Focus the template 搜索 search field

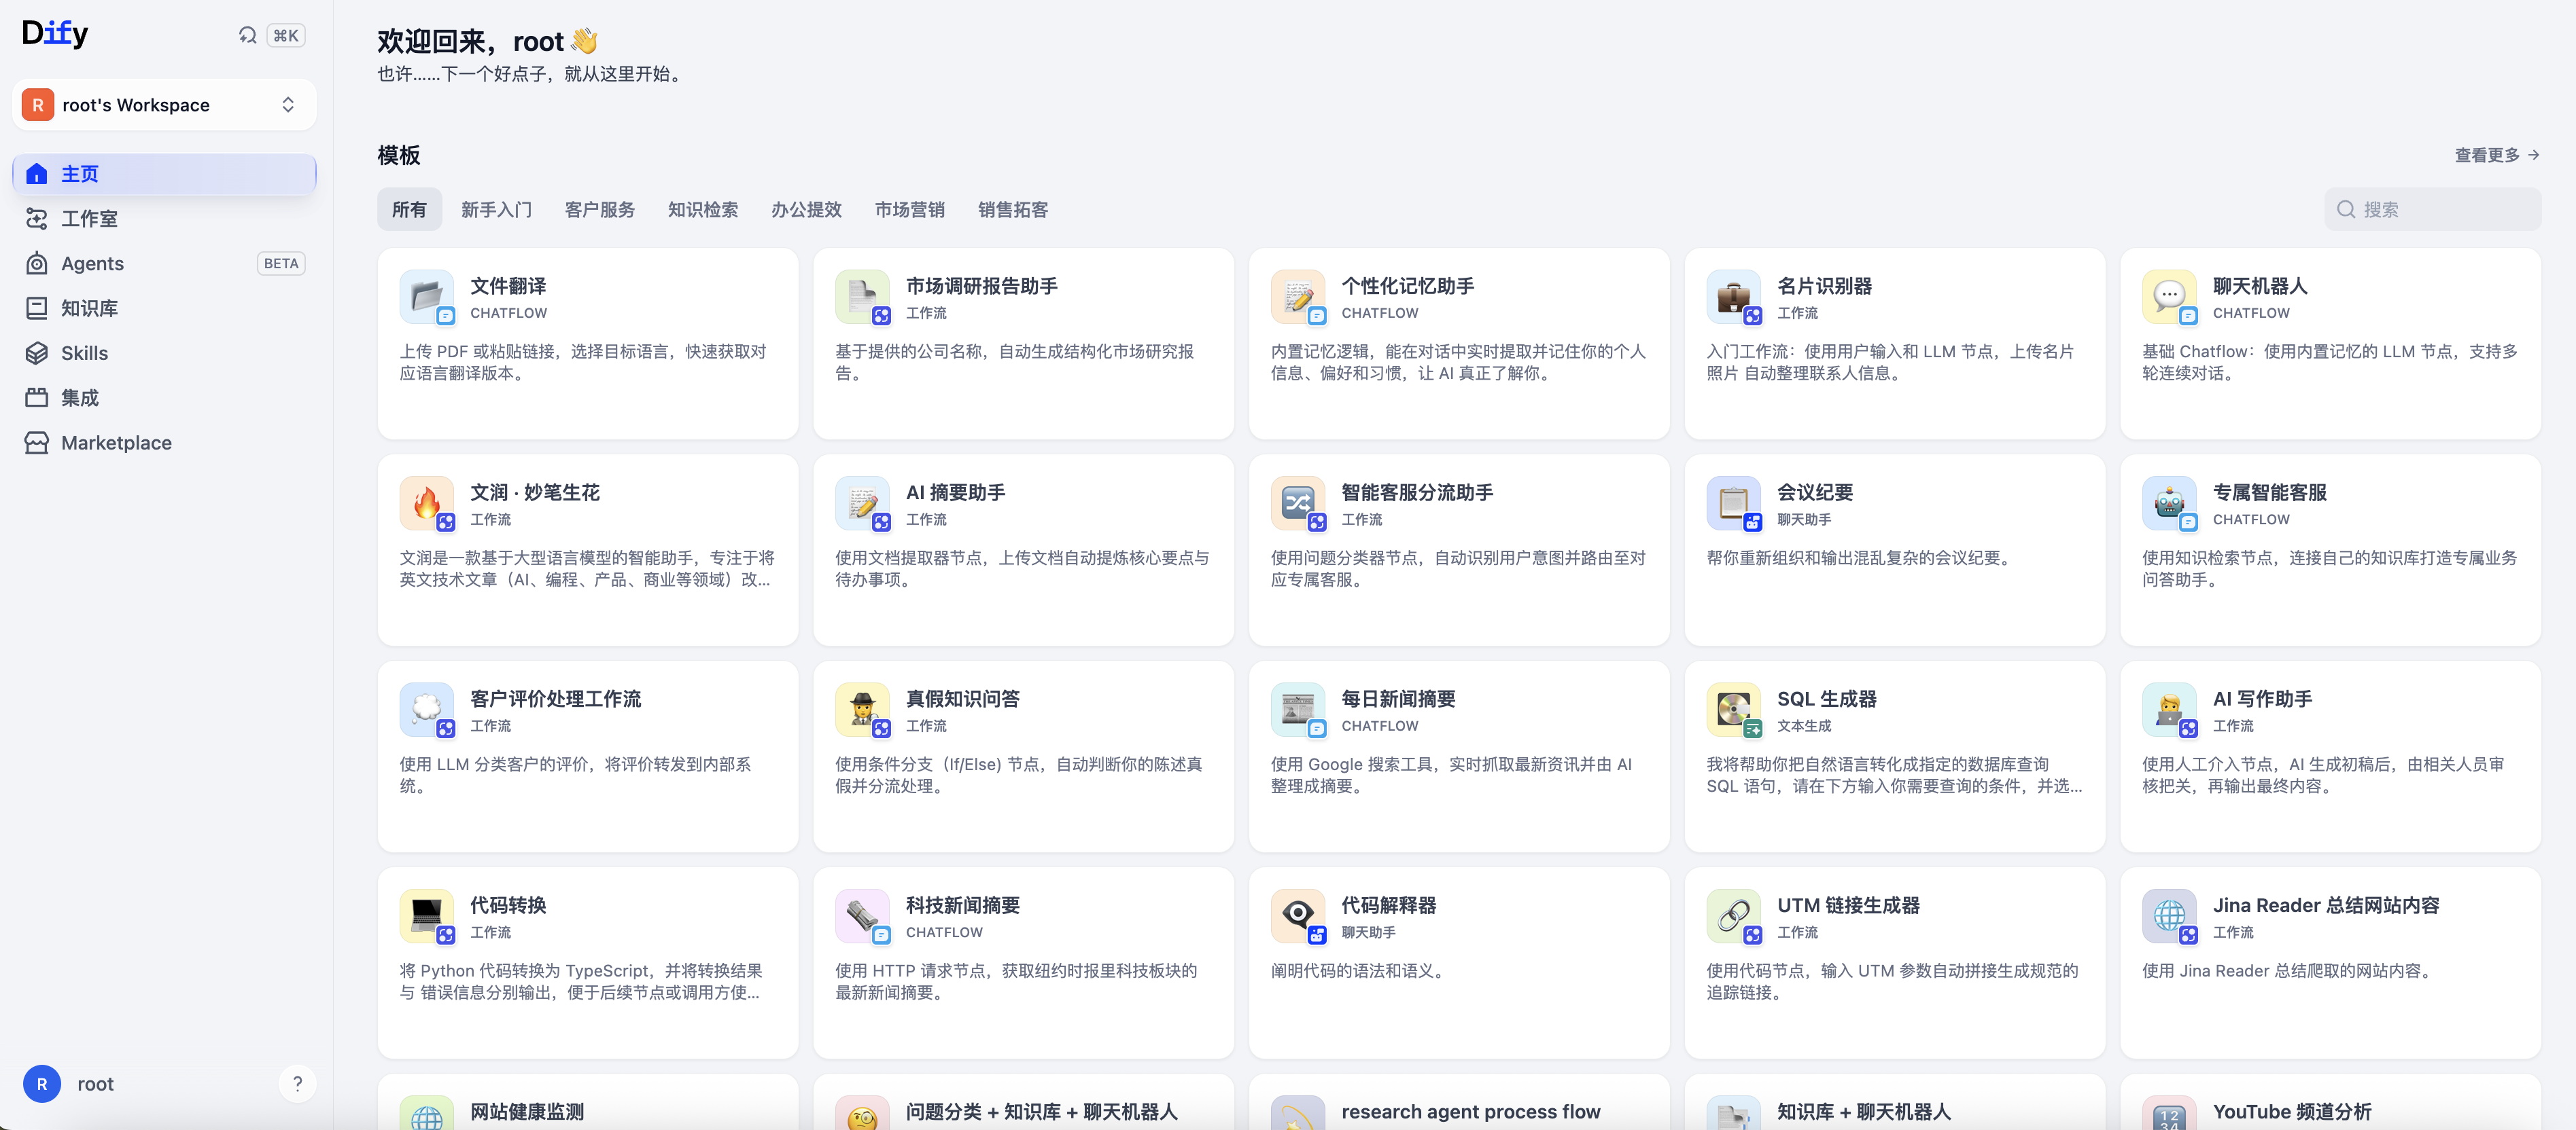point(2432,210)
